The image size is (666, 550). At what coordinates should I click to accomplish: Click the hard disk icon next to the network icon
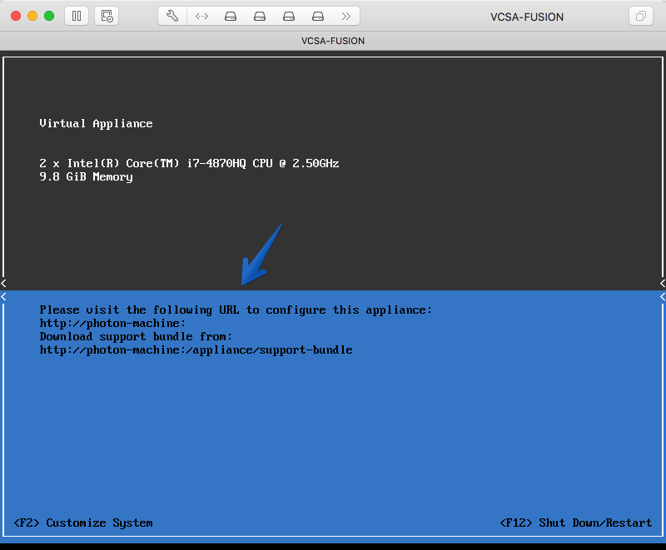pos(231,17)
